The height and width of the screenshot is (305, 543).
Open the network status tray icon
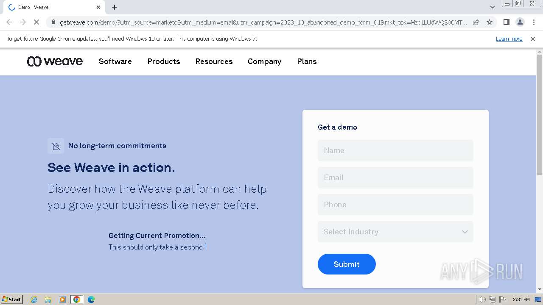click(493, 299)
